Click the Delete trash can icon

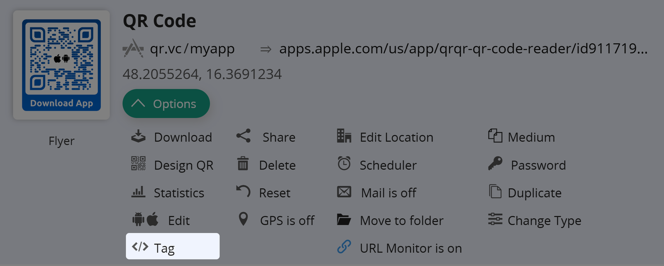(243, 164)
